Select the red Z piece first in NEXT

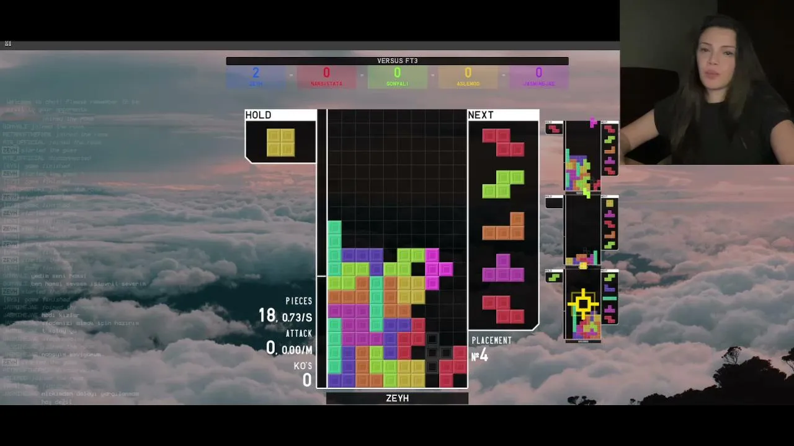point(503,142)
